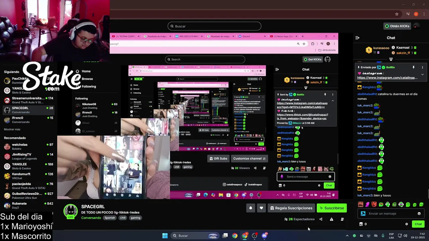Open the pinned message three-dot menu

point(422,67)
